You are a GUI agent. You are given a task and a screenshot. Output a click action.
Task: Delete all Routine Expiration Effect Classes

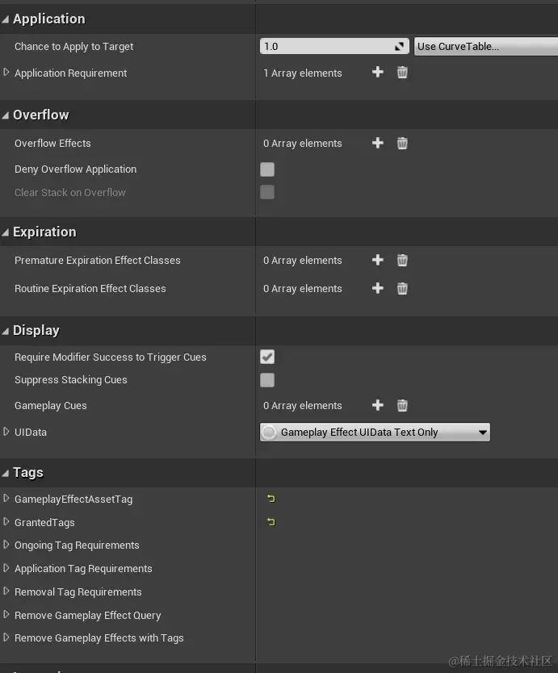click(402, 288)
